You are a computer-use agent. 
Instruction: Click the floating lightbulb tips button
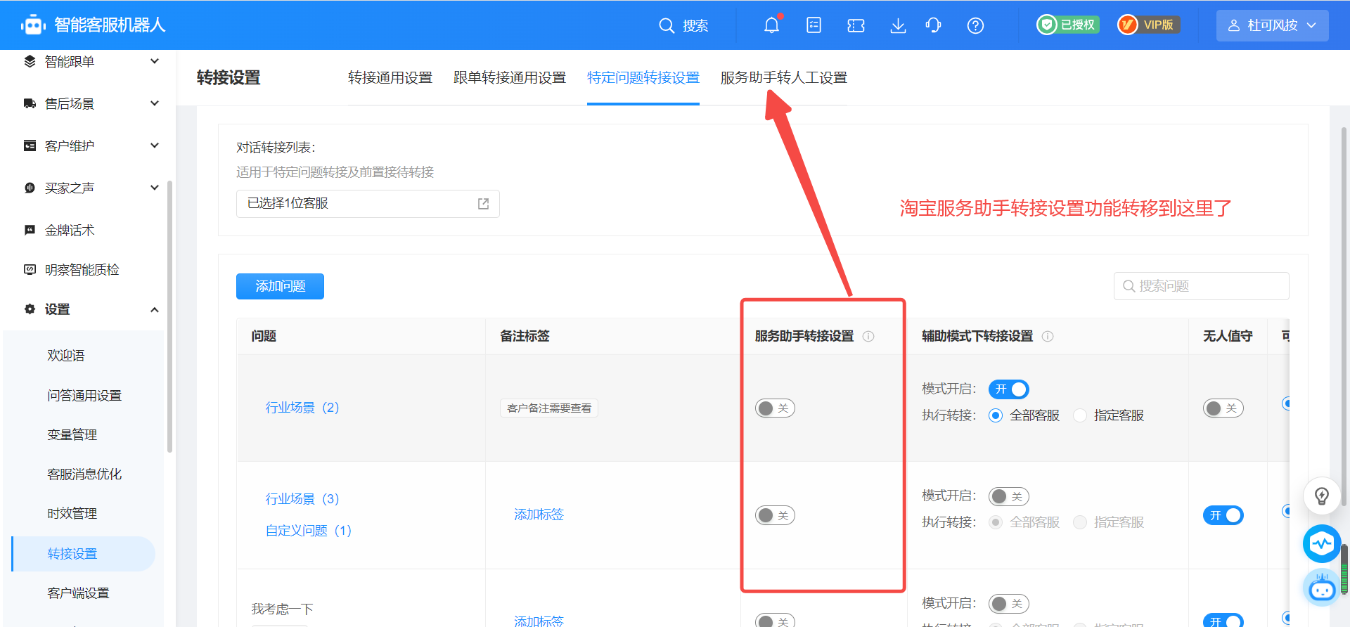click(1322, 496)
